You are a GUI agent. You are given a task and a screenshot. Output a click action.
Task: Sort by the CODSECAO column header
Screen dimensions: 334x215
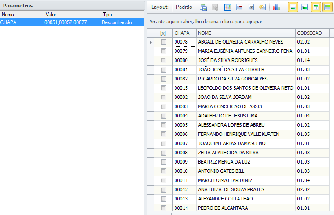(312, 33)
